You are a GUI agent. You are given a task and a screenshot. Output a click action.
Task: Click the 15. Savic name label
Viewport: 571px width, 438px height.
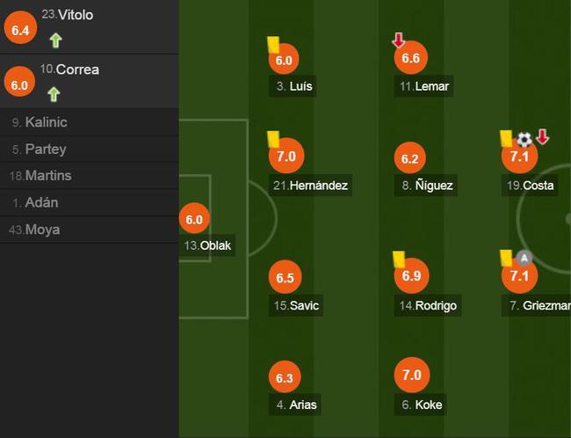296,305
